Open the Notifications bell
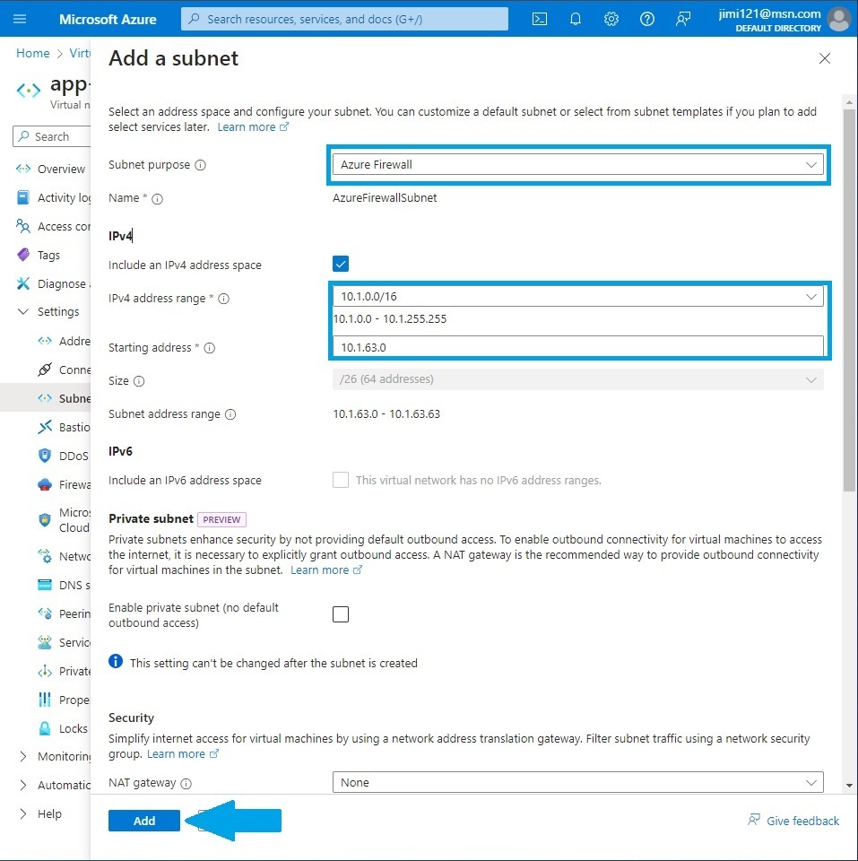Screen dimensions: 858x861 pyautogui.click(x=575, y=18)
